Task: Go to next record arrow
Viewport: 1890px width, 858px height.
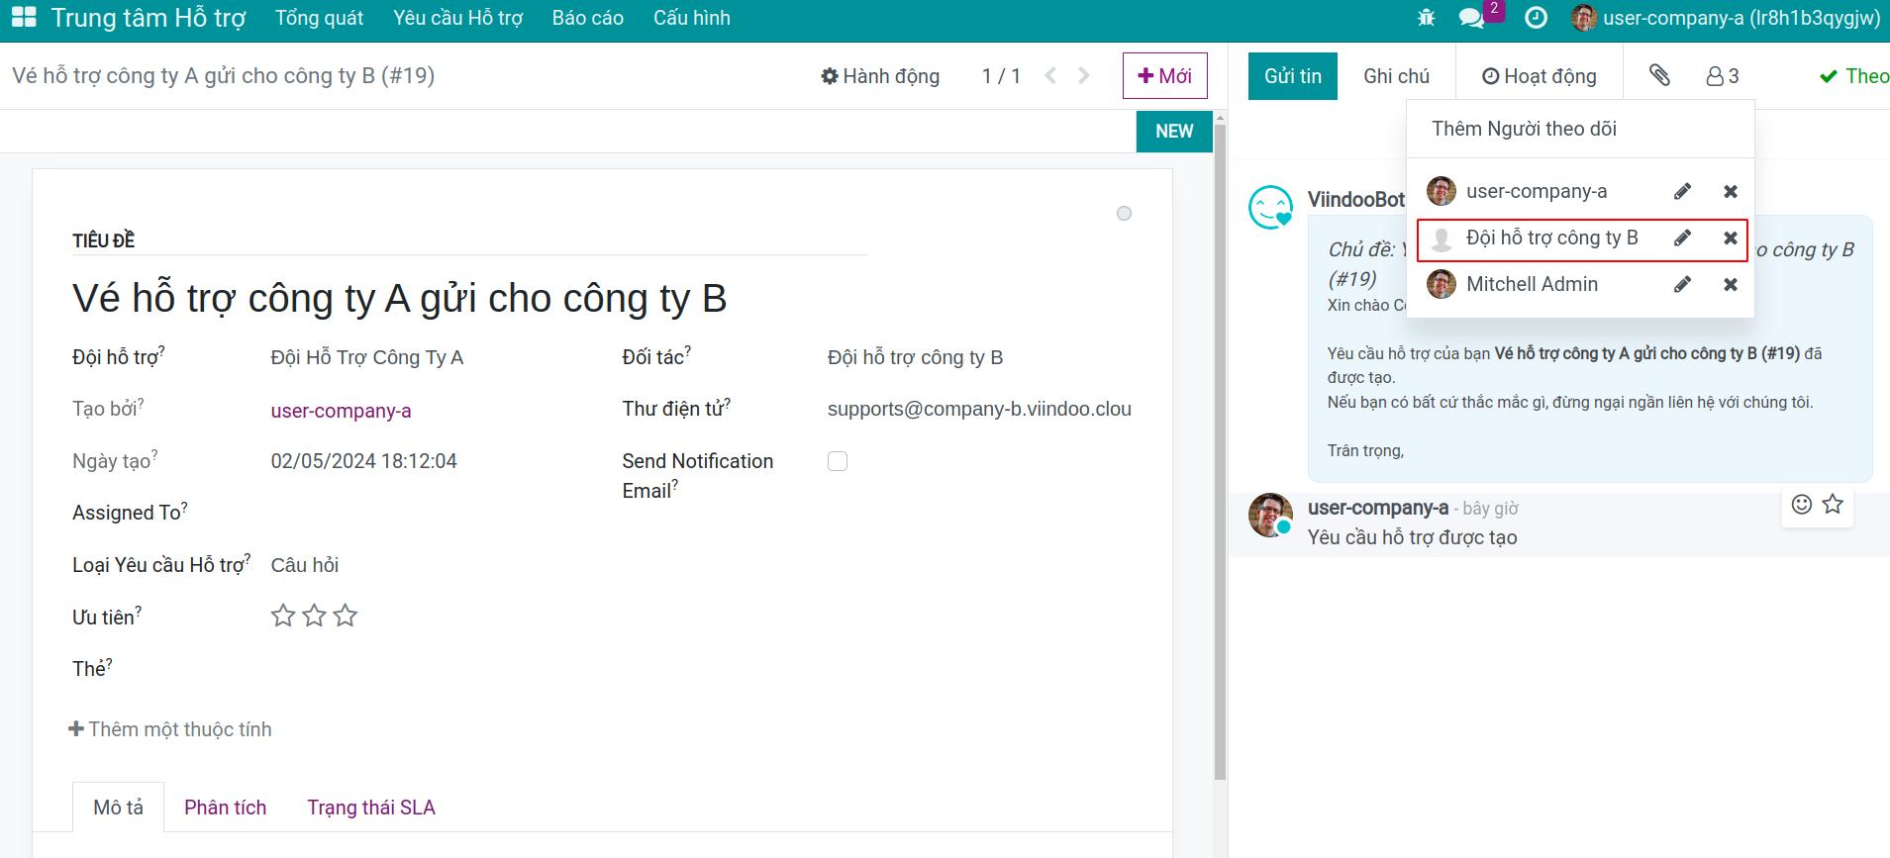Action: coord(1084,75)
